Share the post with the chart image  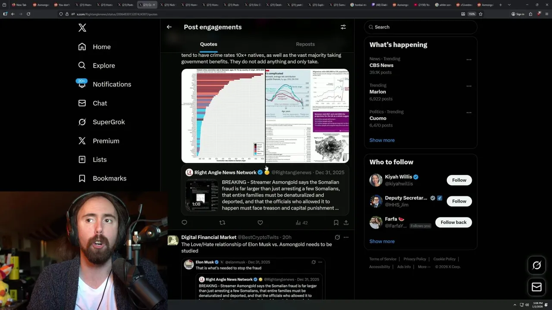click(346, 223)
